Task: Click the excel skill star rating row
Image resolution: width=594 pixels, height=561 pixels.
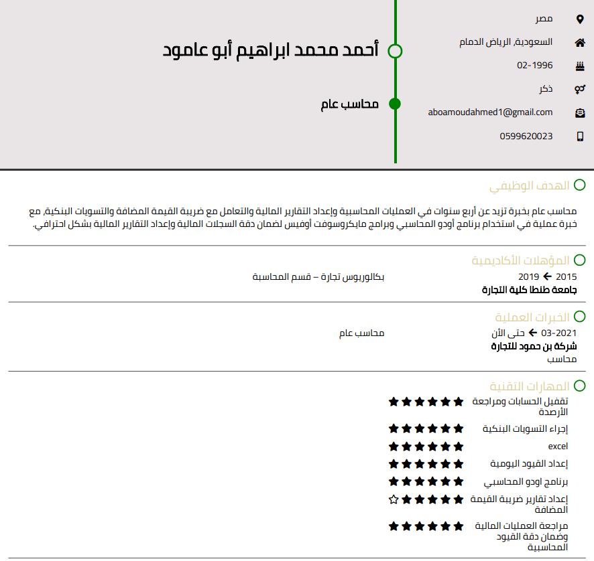Action: click(x=426, y=447)
